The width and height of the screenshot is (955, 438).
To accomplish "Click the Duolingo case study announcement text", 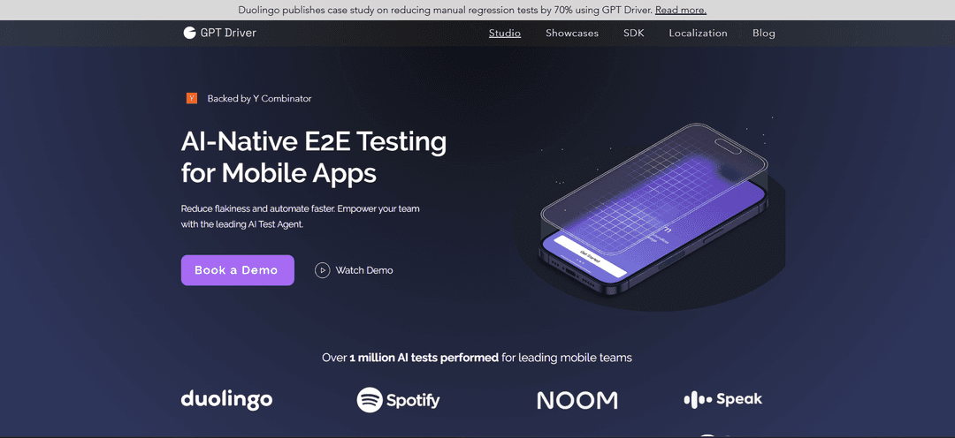I will [445, 10].
